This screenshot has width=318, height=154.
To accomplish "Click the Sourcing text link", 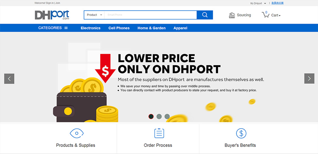I will coord(244,15).
